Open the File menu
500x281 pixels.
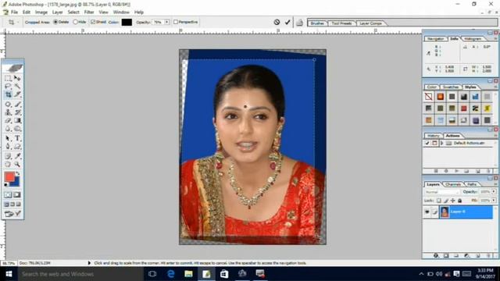tap(14, 12)
